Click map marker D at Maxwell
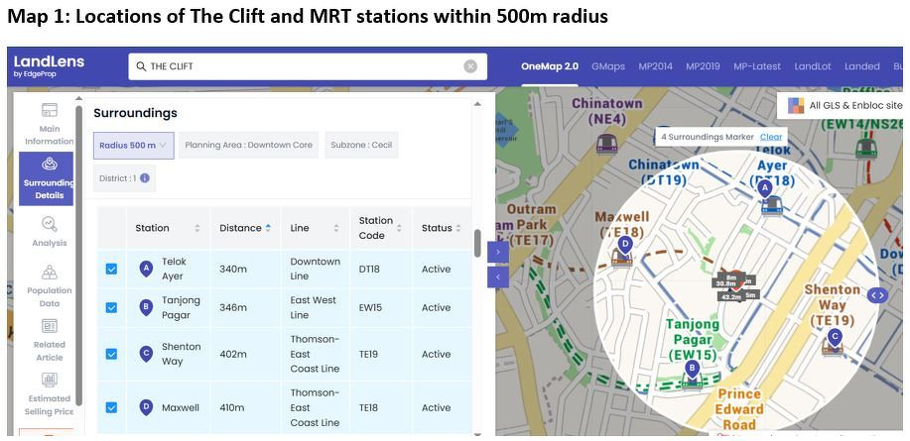Viewport: 910px width, 441px height. (x=624, y=244)
